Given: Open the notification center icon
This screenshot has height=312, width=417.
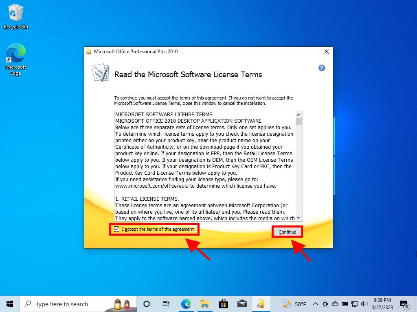Looking at the screenshot, I should click(x=404, y=304).
